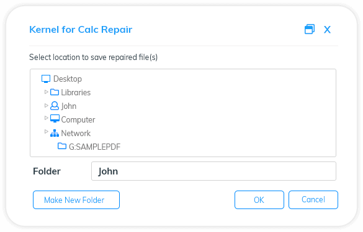Click the G:SAMPLEPDF folder icon

(x=62, y=146)
